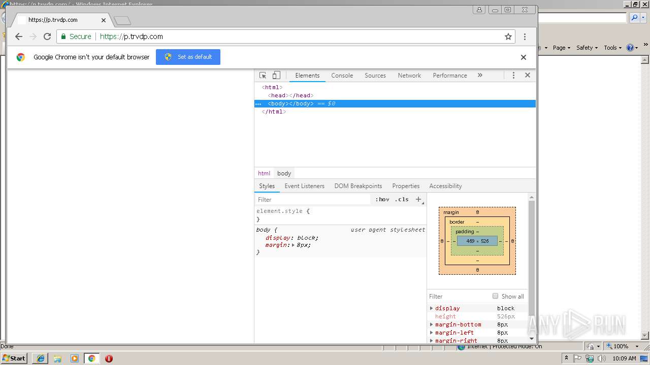Expand the margin shorthand triangle
650x365 pixels.
tap(293, 245)
